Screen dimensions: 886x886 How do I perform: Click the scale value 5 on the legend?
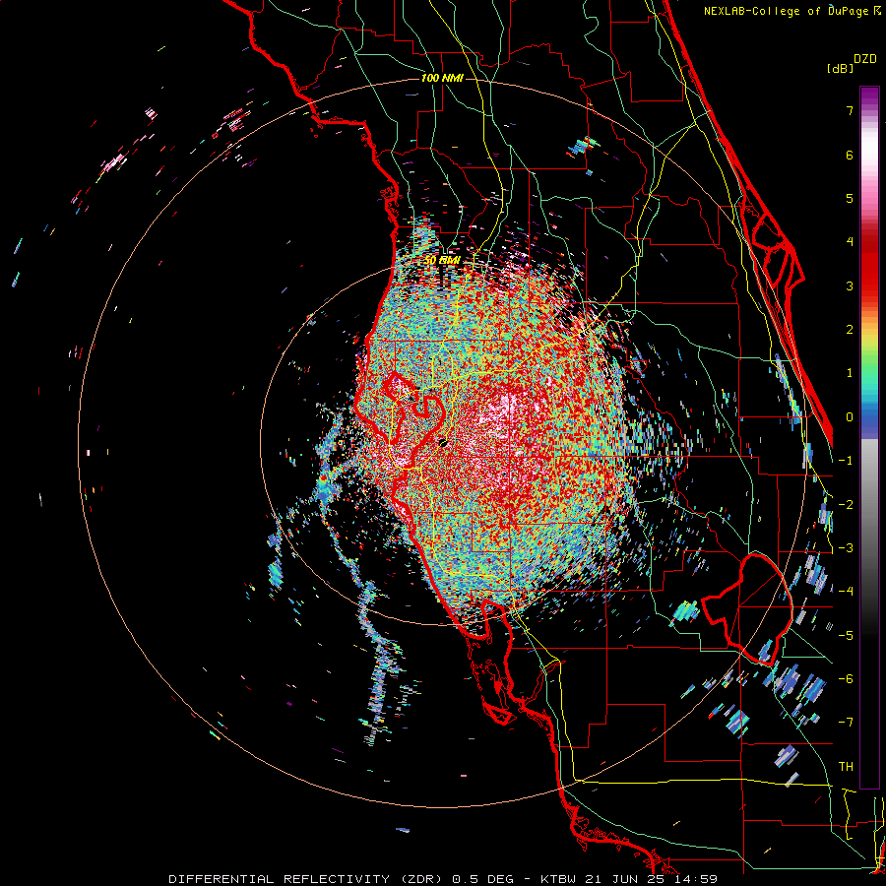pos(850,198)
